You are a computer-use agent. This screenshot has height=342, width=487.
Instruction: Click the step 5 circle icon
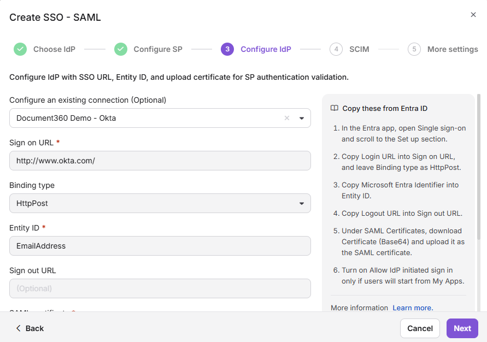tap(414, 49)
